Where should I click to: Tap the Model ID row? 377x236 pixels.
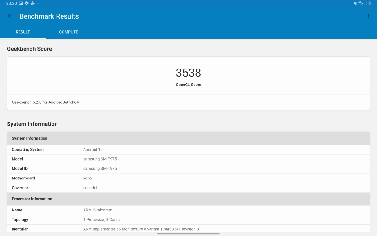188,169
